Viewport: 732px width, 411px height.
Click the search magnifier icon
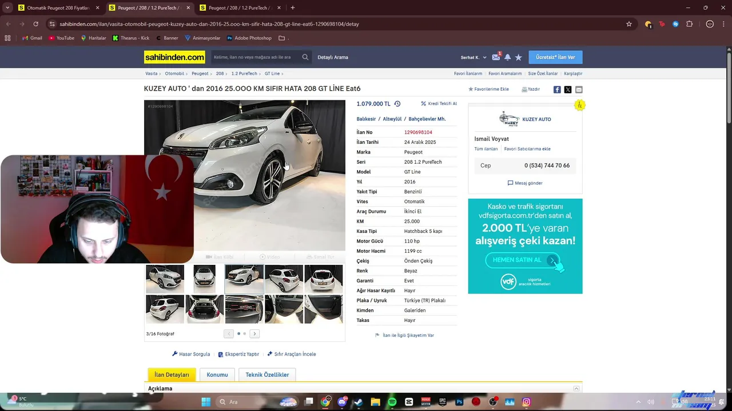point(305,57)
